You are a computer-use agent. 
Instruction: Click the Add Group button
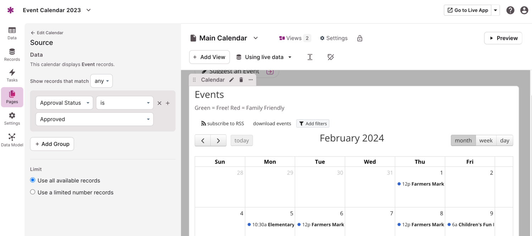(52, 144)
